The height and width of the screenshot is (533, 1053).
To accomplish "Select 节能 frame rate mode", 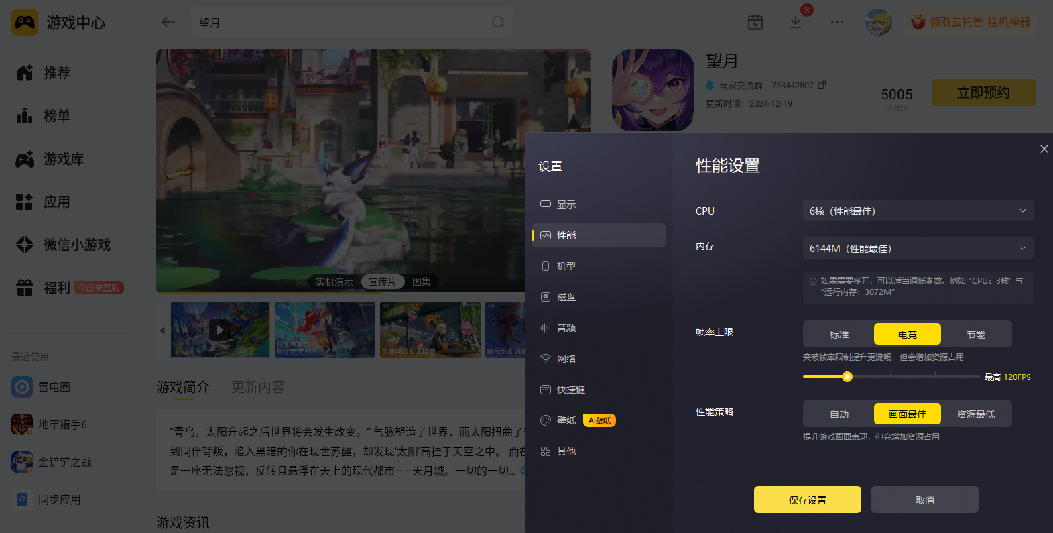I will [976, 334].
